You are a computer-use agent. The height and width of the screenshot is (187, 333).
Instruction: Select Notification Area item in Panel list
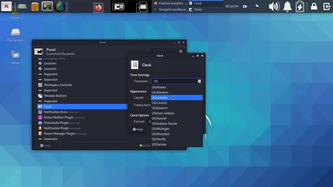82,112
